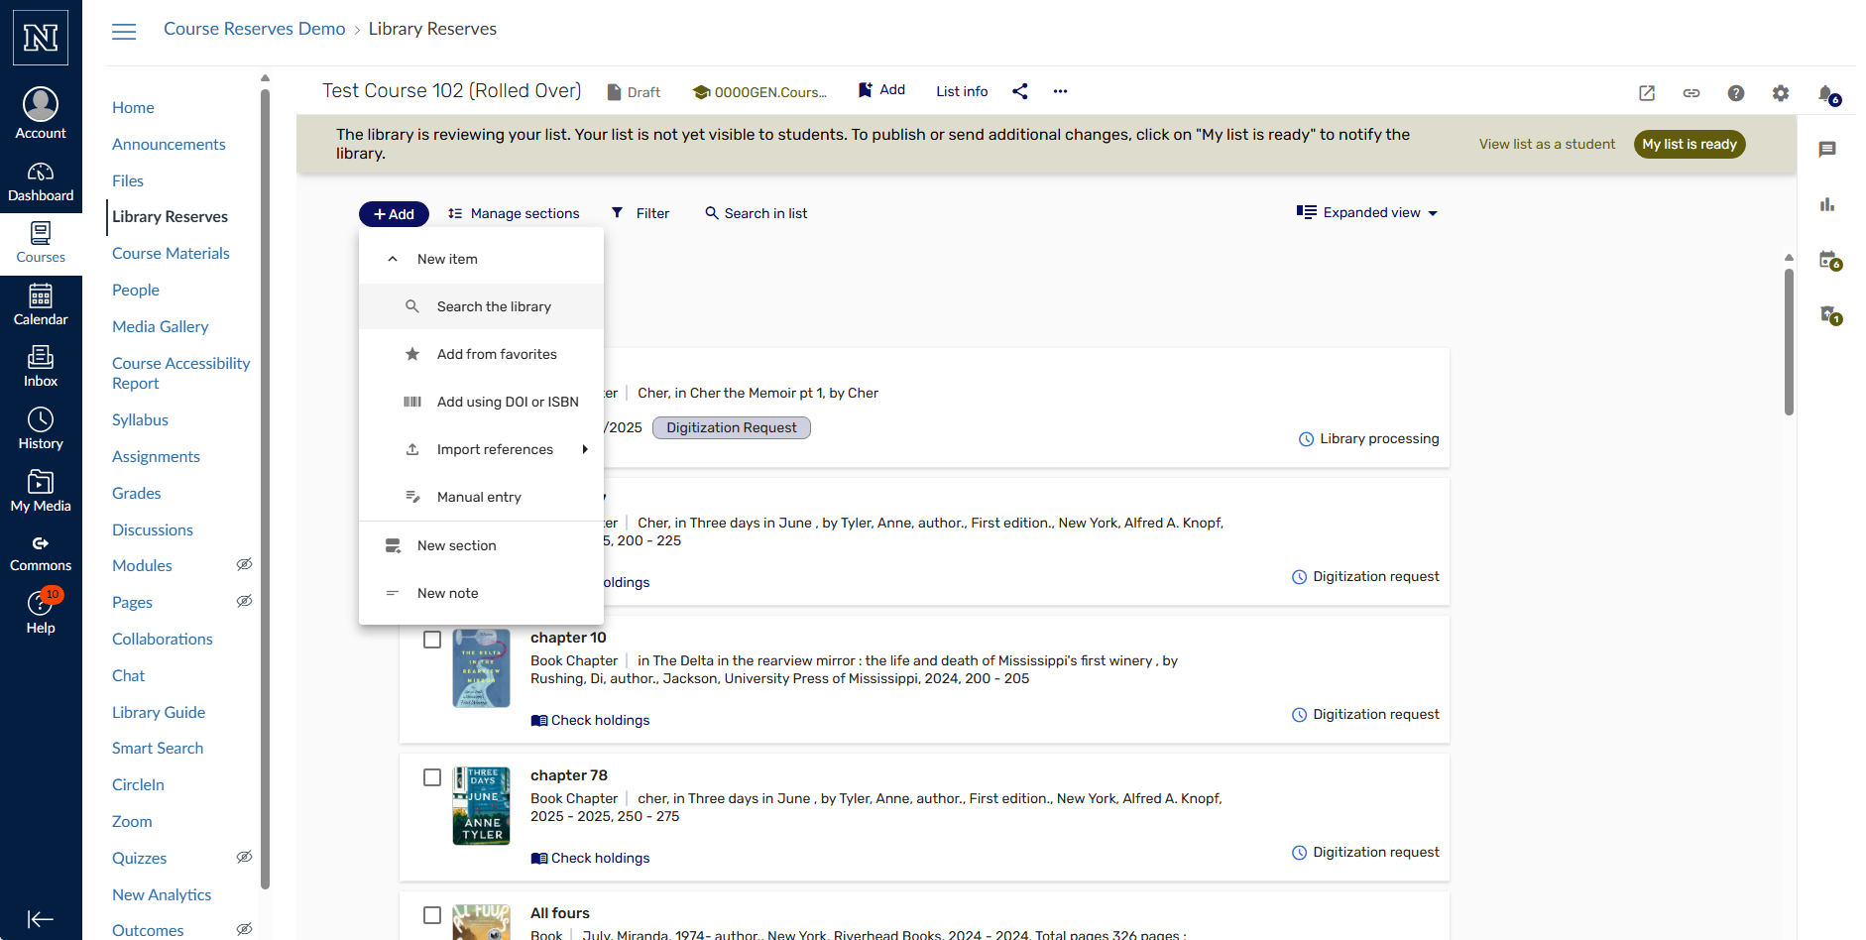1866x940 pixels.
Task: Click Check holdings under chapter 78
Action: [x=591, y=858]
